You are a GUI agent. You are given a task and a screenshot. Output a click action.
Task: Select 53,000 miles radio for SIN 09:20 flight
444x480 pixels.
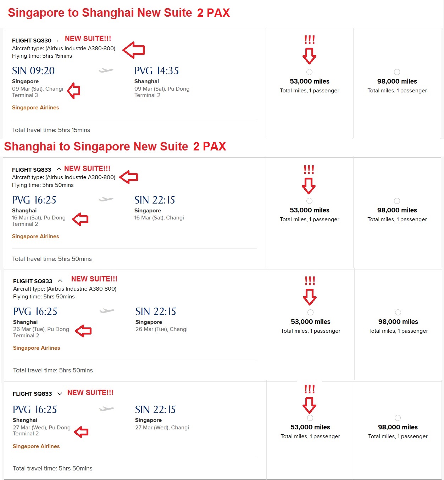(310, 72)
